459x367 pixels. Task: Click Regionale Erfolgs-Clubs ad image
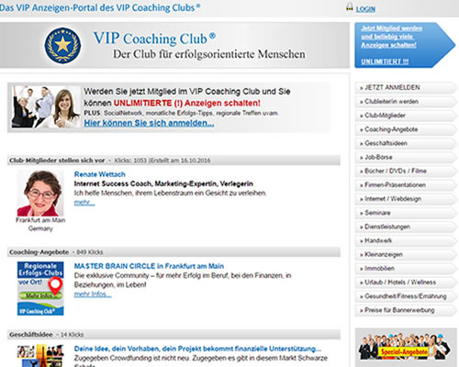[x=40, y=288]
